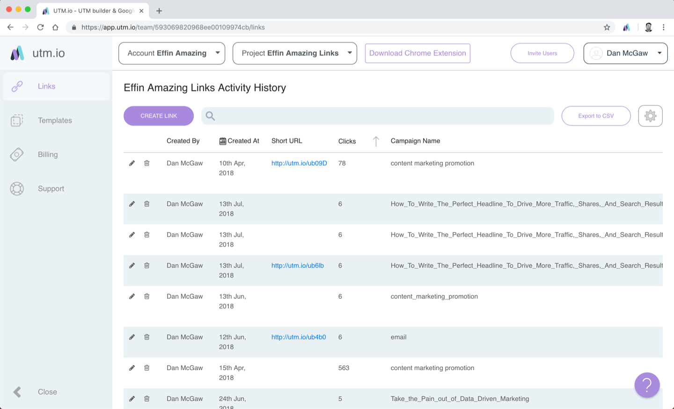Click the Billing tag icon
The width and height of the screenshot is (674, 409).
(17, 155)
